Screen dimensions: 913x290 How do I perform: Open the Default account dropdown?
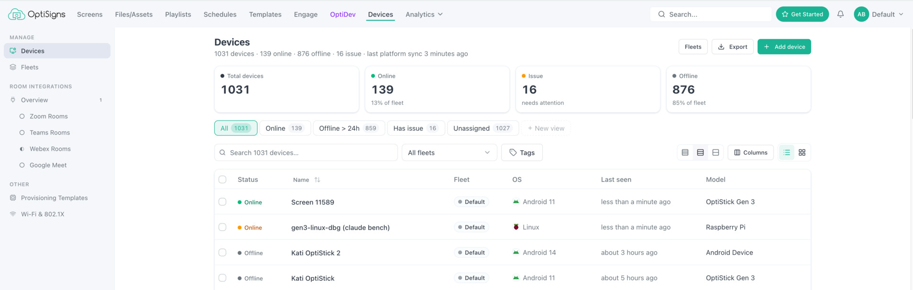coord(887,14)
